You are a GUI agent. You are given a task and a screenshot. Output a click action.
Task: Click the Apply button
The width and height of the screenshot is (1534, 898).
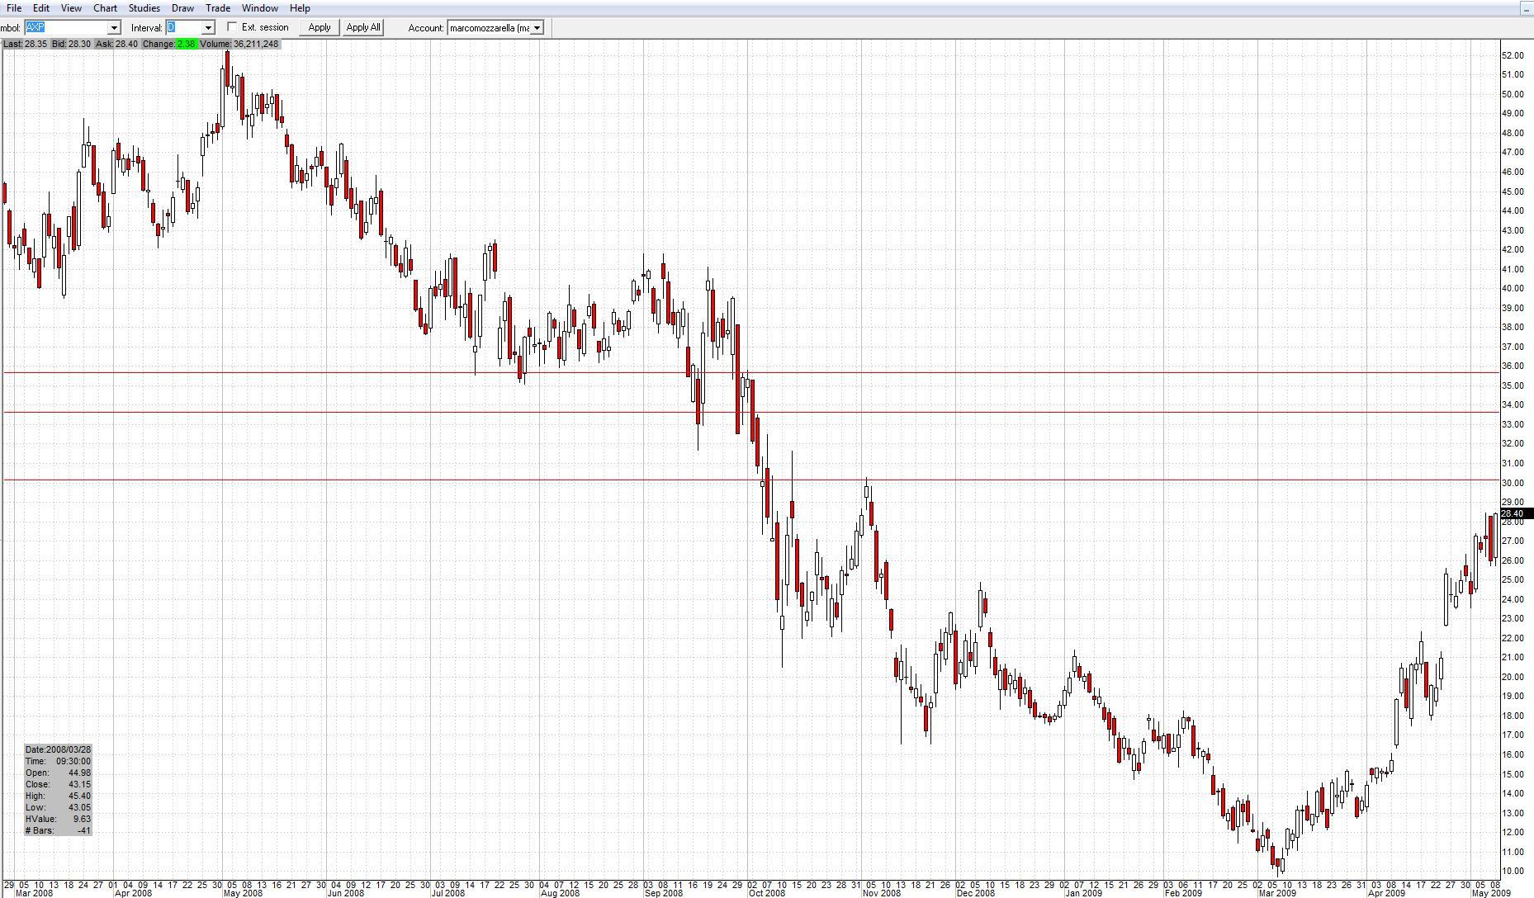tap(319, 27)
